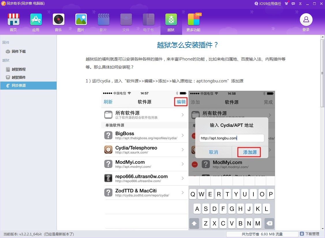Select 越狱插件 in sidebar
The image size is (325, 238).
pos(28,78)
